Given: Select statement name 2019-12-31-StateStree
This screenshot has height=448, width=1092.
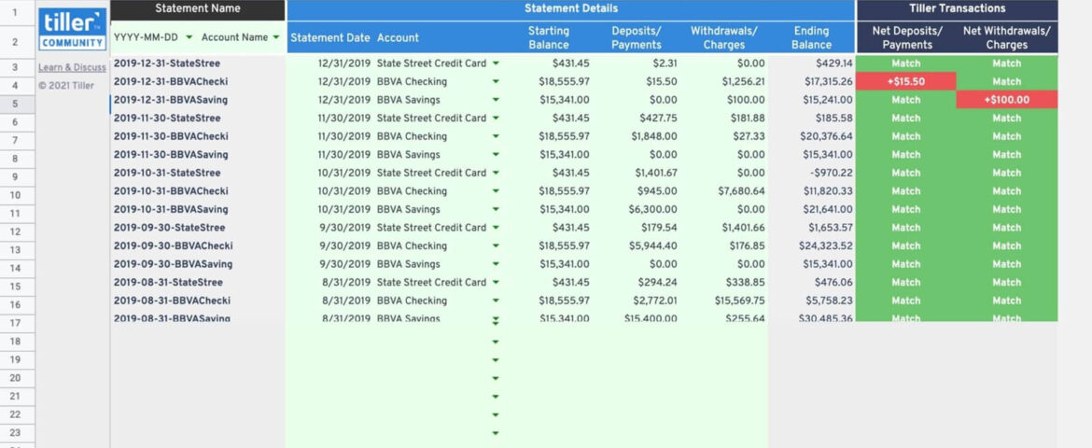Looking at the screenshot, I should pyautogui.click(x=167, y=63).
